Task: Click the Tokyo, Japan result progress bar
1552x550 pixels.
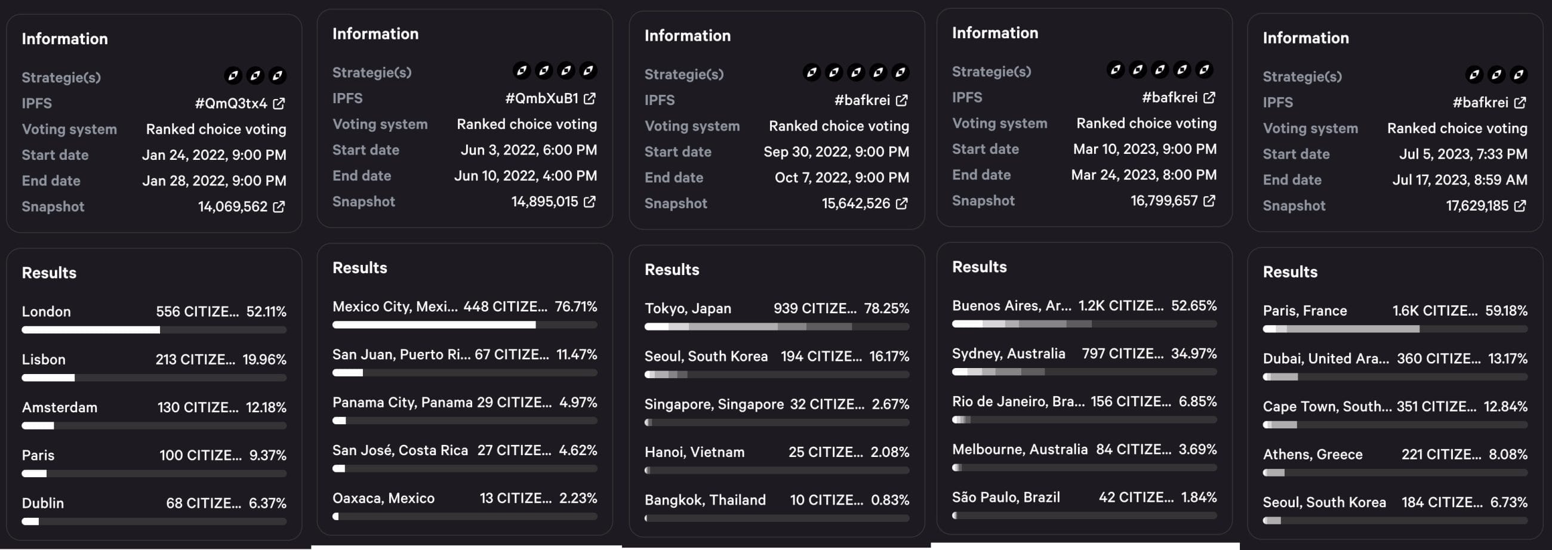Action: tap(776, 326)
